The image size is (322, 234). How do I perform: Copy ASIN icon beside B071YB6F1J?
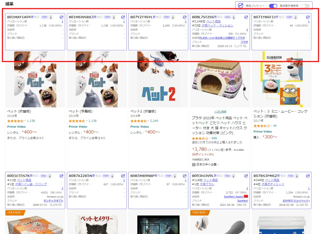click(x=280, y=17)
